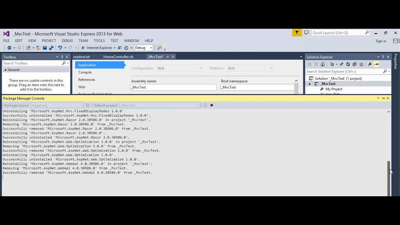The height and width of the screenshot is (225, 400).
Task: Click Show All Files icon in Solution Explorer
Action: 361,64
